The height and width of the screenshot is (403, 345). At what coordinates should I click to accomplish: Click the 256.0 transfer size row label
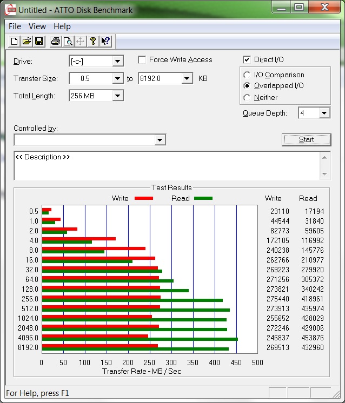(x=30, y=299)
